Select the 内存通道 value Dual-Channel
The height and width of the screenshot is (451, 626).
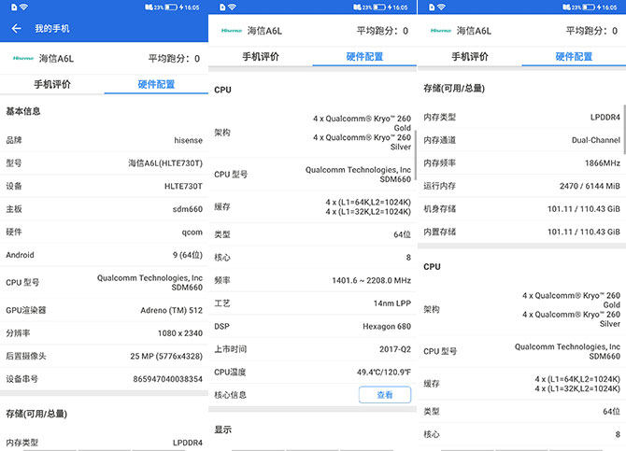pos(596,140)
